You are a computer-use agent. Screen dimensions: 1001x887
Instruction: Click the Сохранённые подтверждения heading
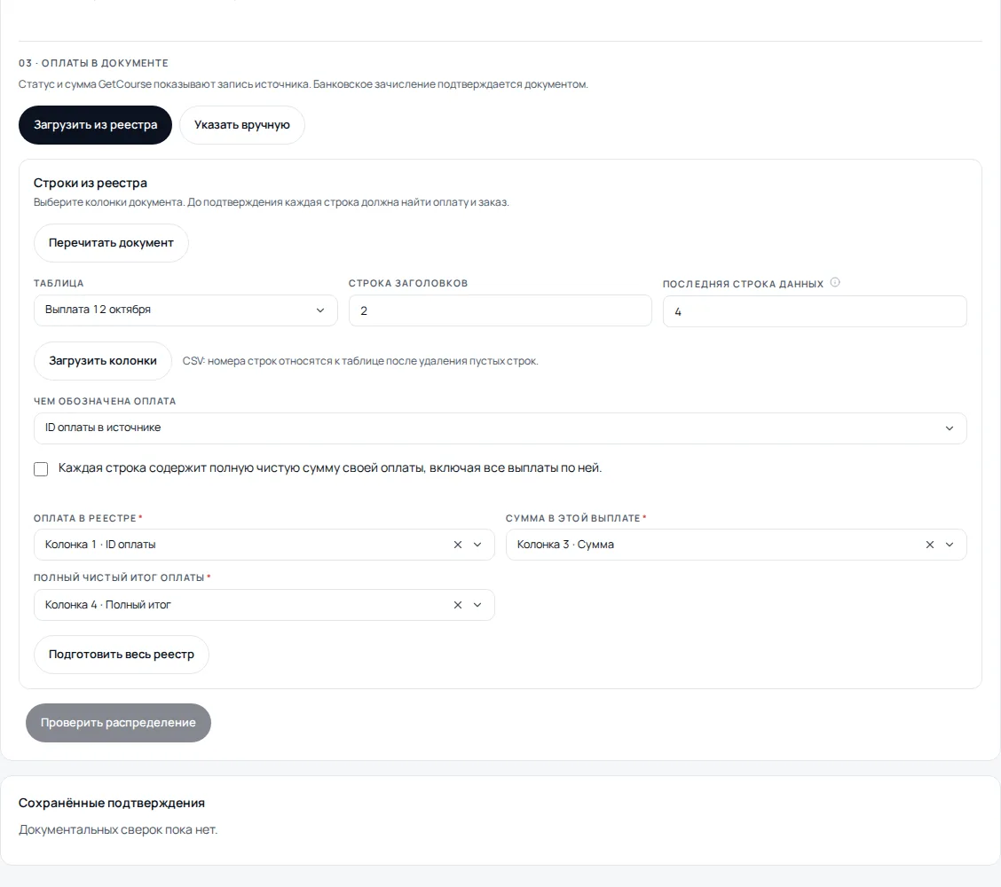click(x=112, y=803)
